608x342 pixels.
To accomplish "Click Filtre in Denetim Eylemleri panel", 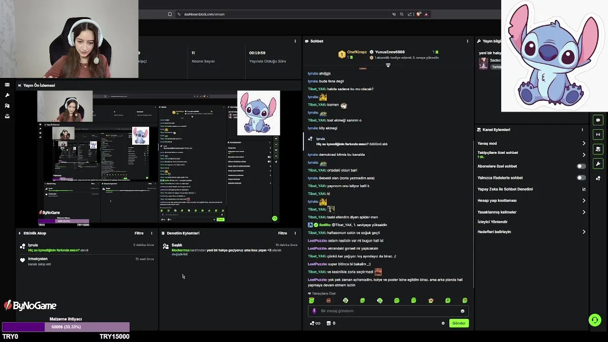I will point(283,233).
